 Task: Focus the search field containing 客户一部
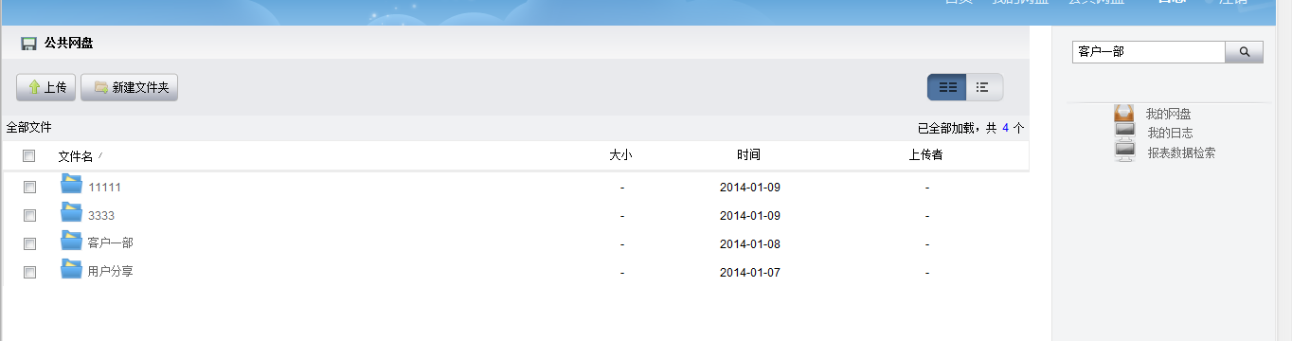pyautogui.click(x=1149, y=52)
